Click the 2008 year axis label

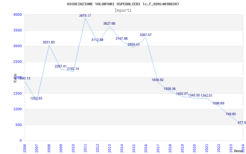click(49, 148)
